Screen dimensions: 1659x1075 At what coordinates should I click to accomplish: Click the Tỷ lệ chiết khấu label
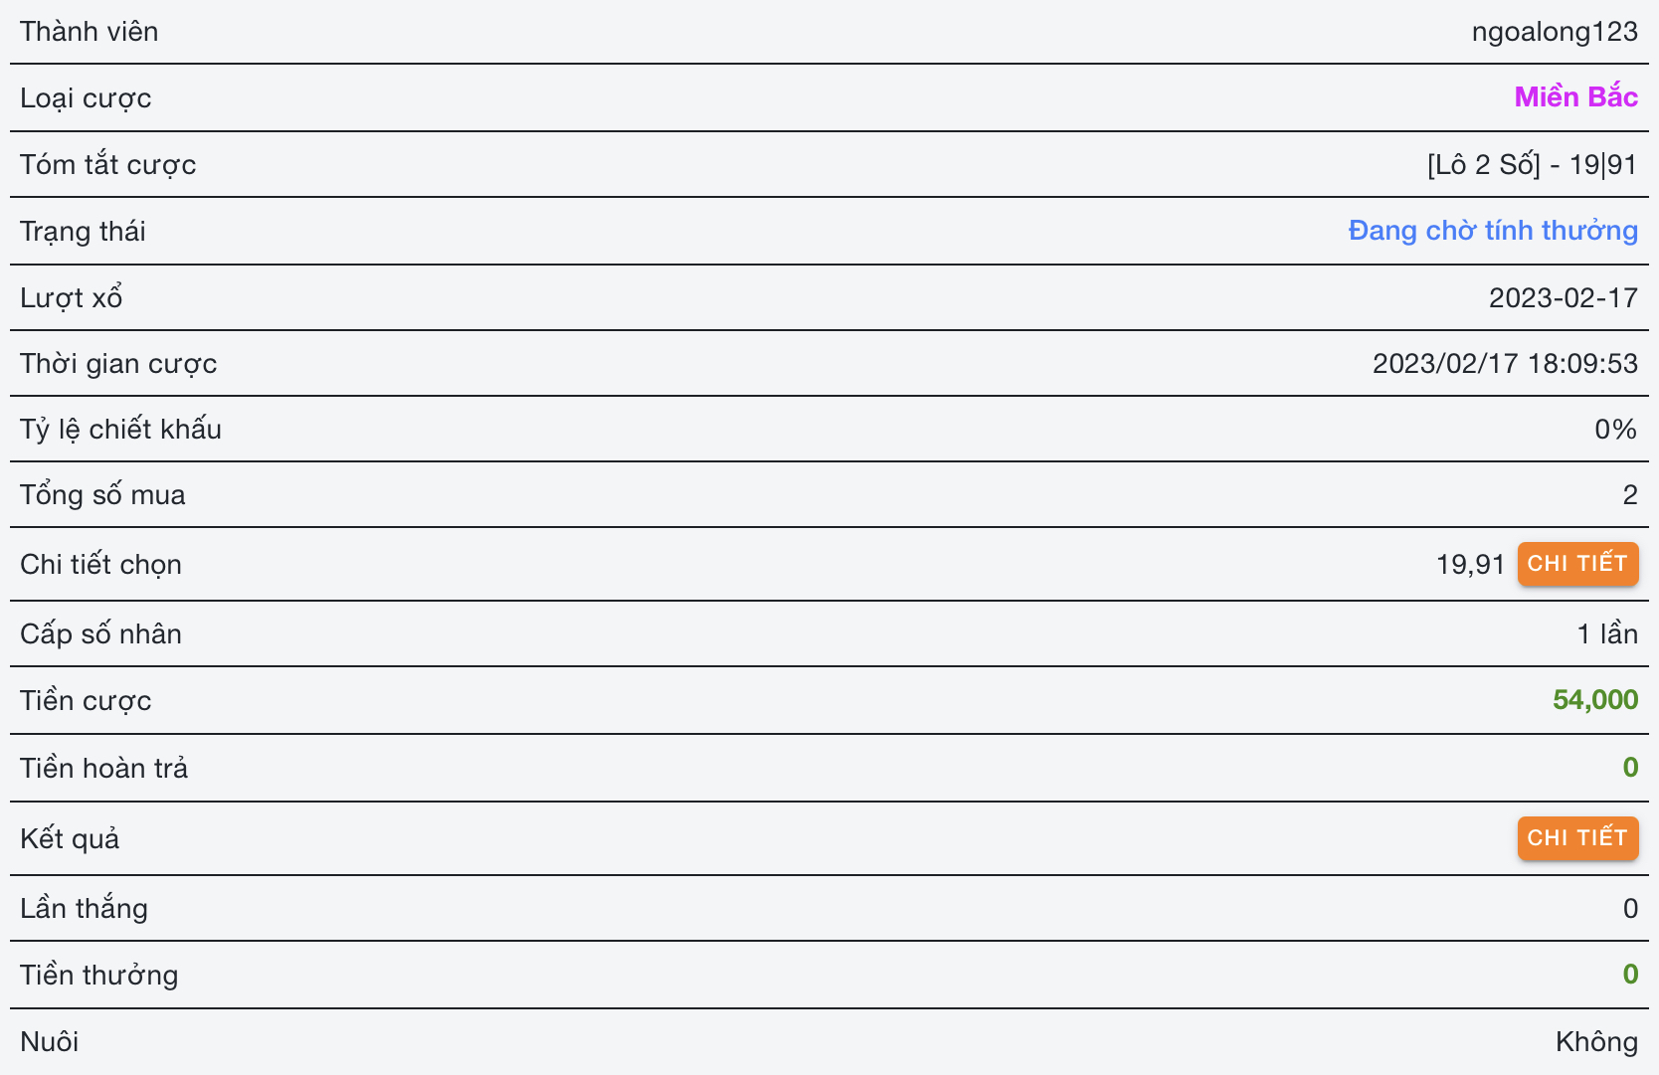pyautogui.click(x=120, y=429)
